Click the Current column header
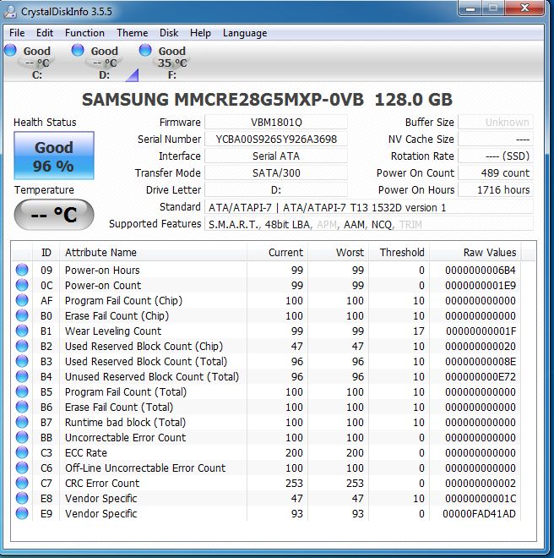 (x=277, y=252)
